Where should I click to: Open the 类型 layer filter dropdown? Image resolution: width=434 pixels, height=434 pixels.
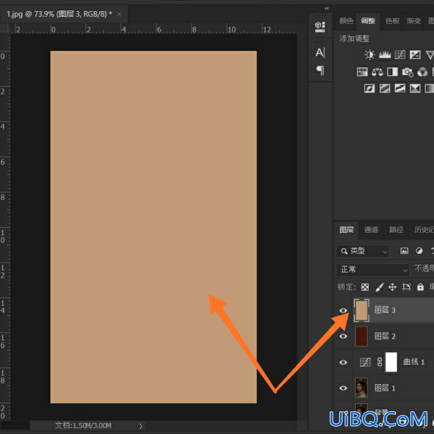[363, 251]
